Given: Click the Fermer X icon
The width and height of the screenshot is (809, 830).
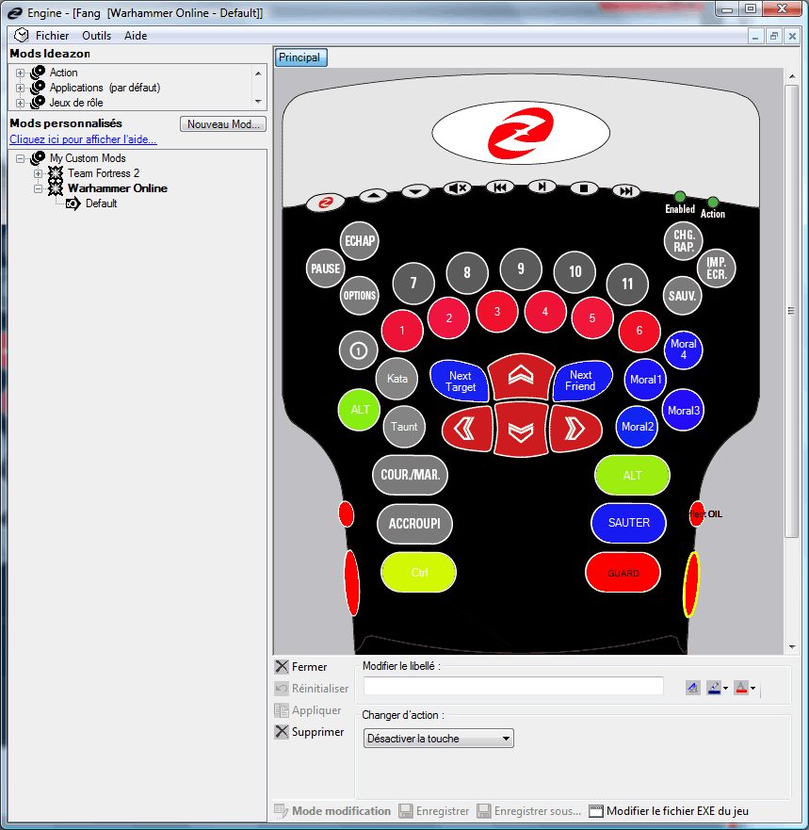Looking at the screenshot, I should pos(282,666).
